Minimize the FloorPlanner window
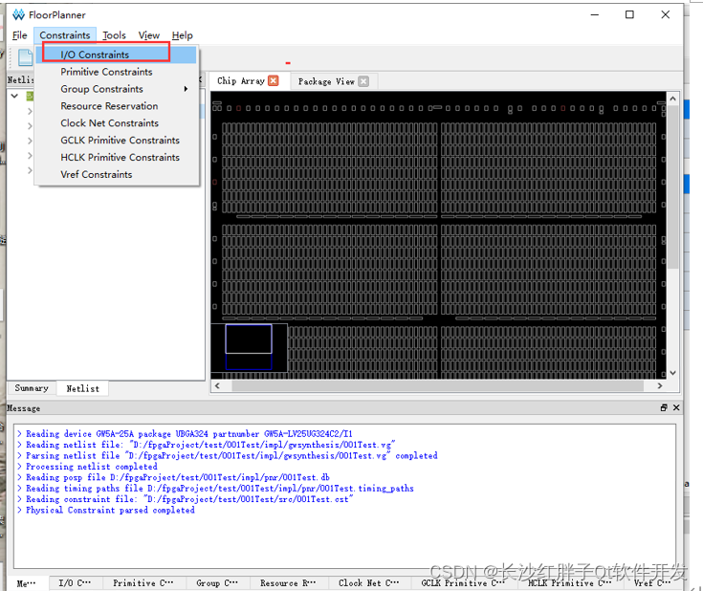 pos(595,14)
